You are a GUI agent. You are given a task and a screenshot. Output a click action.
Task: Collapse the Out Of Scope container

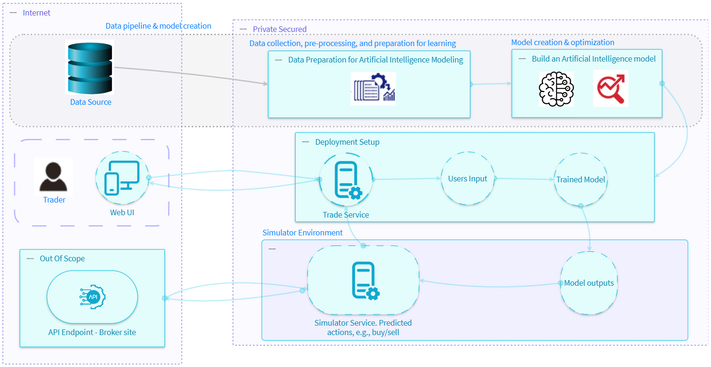(29, 258)
